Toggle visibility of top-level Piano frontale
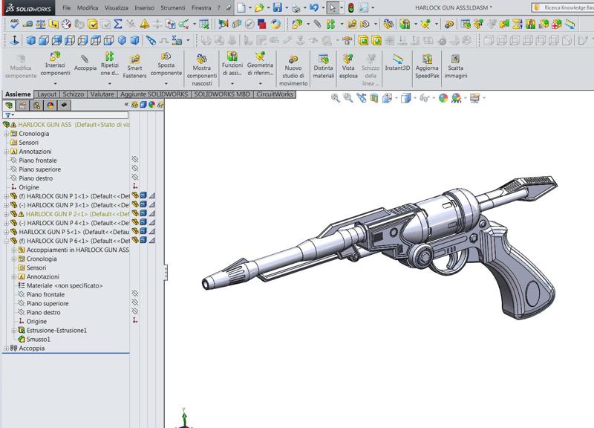594x428 pixels. coord(135,160)
